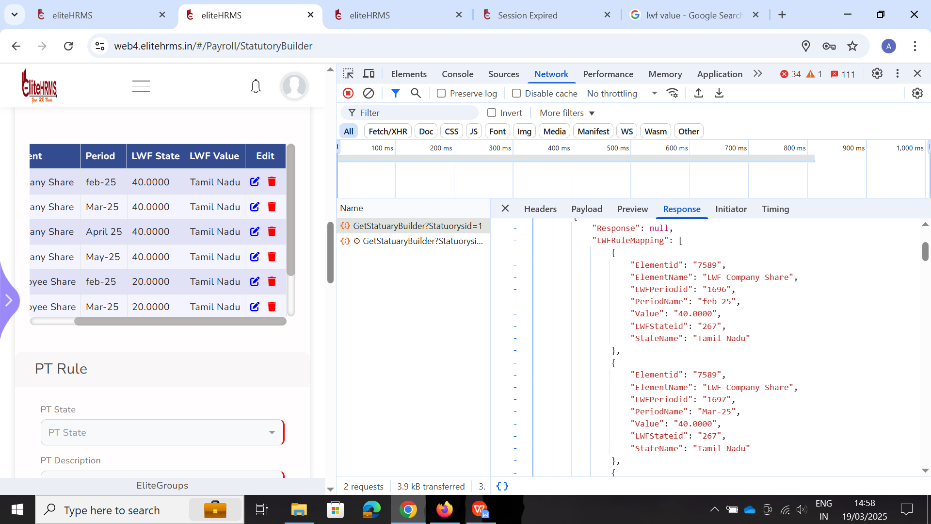Click the stop recording network log icon
Screen dimensions: 931x524
point(348,93)
